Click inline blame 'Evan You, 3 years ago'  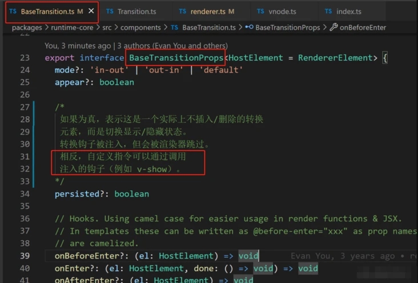tap(343, 256)
